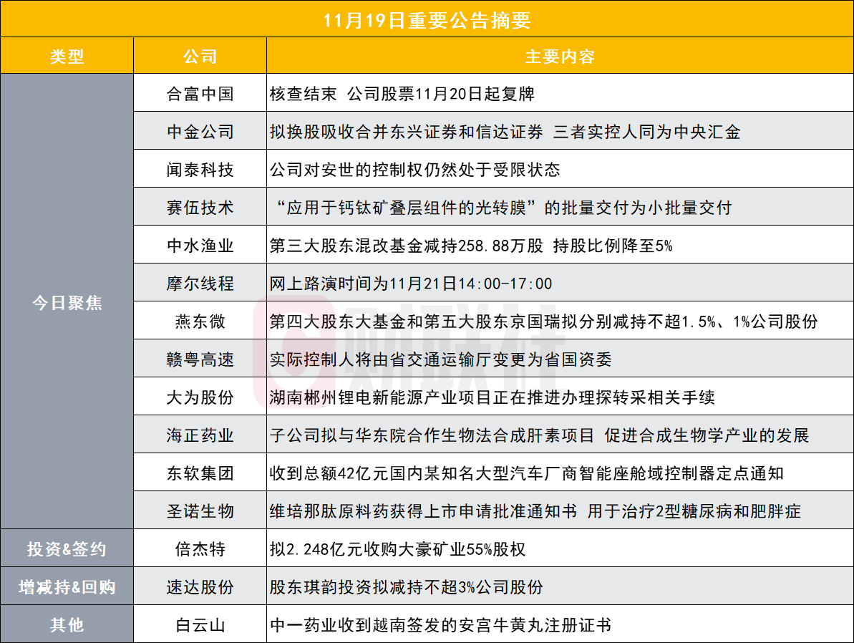Click text 股东琪韵投资拟减持不超3%公司股份
The image size is (854, 643).
[407, 587]
